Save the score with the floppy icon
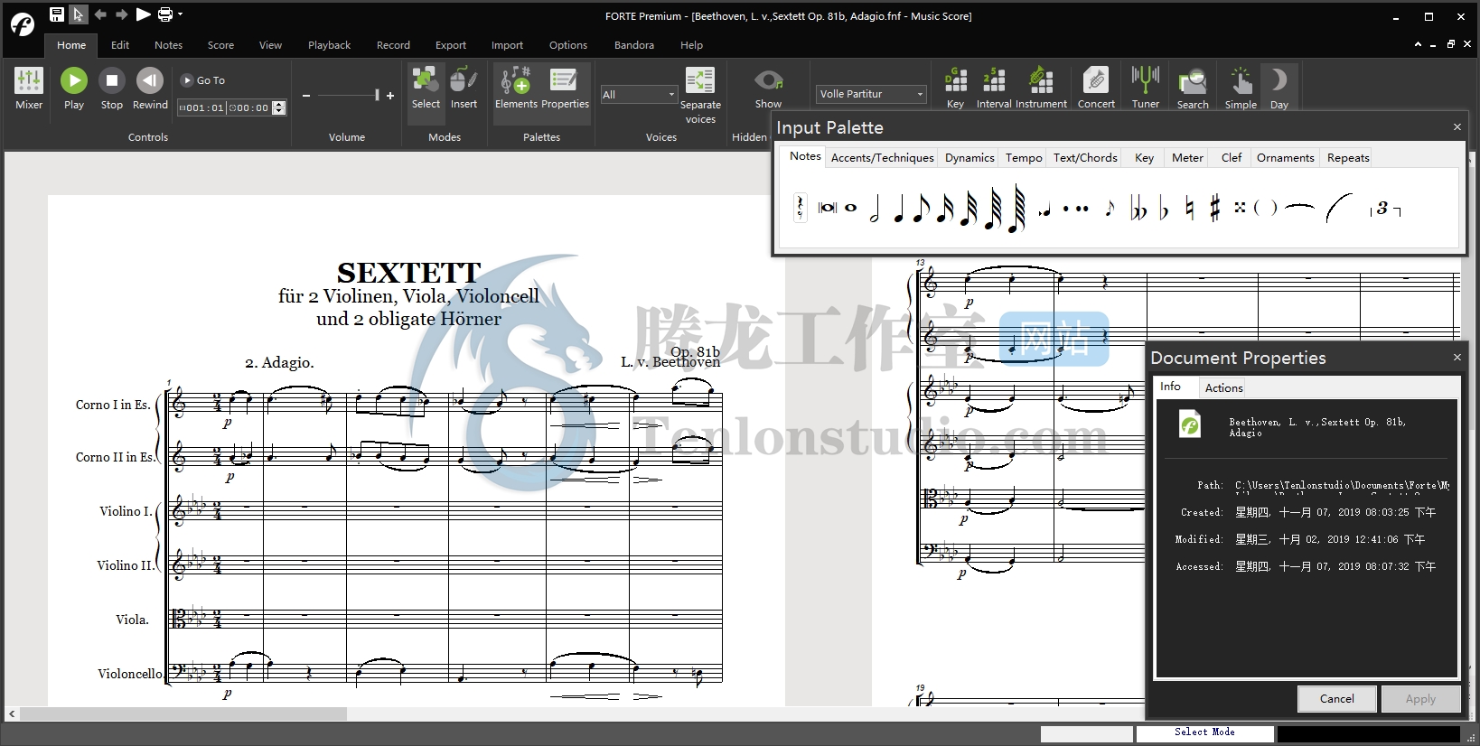The height and width of the screenshot is (746, 1480). 57,14
